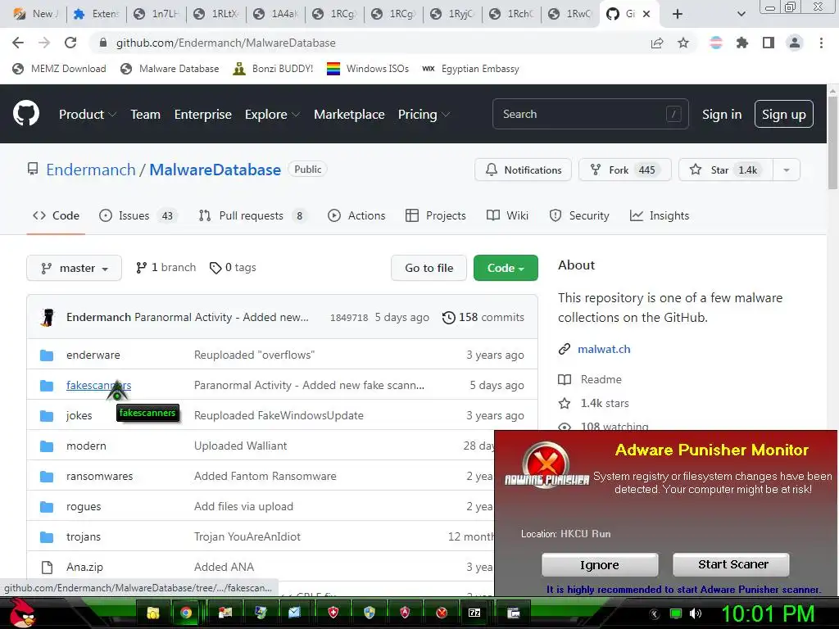Viewport: 839px width, 629px height.
Task: Click the Endermanch author avatar
Action: [x=48, y=317]
